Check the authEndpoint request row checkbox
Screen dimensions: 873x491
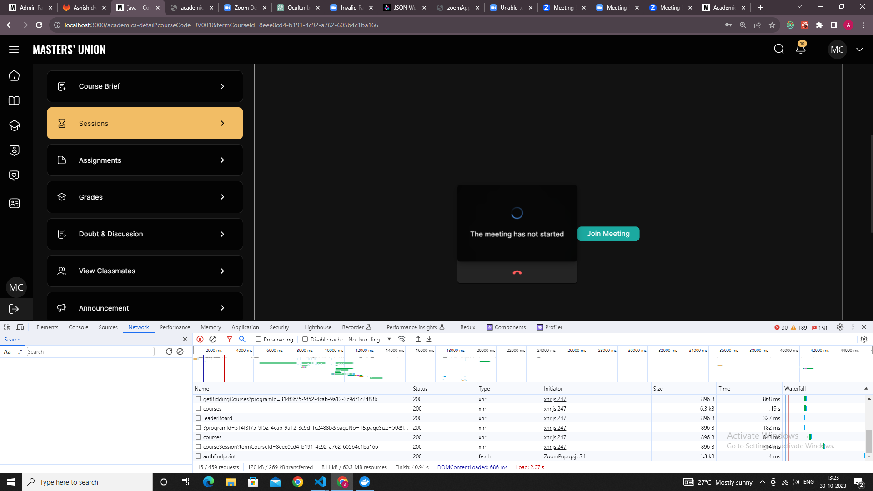198,456
